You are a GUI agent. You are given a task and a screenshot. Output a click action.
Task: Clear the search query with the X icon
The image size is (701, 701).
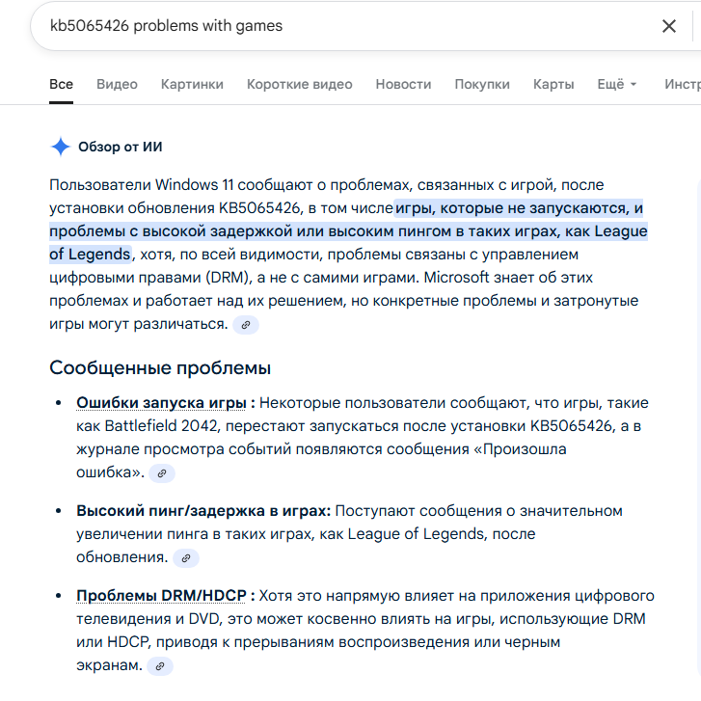point(668,26)
